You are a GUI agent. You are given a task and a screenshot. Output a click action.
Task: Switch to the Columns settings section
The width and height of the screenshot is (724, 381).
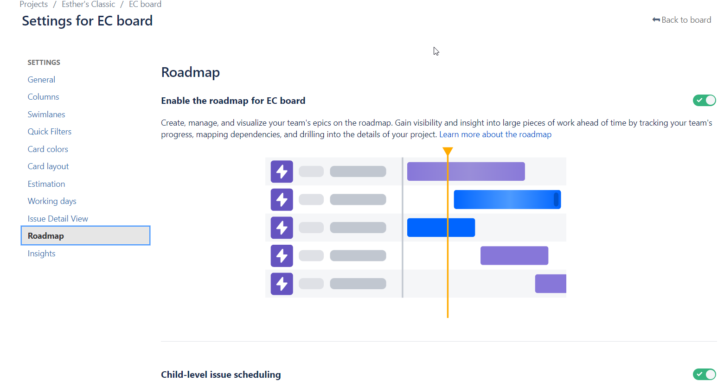[x=43, y=96]
